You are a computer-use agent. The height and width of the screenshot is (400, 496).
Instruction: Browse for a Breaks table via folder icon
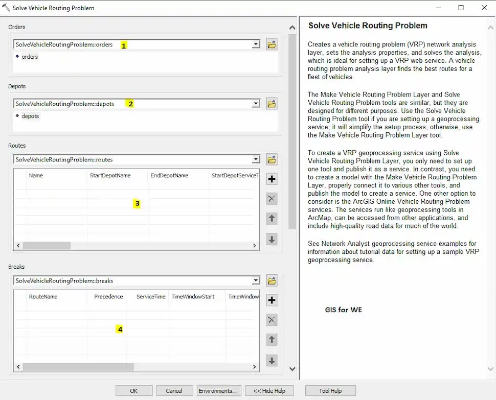tap(272, 280)
